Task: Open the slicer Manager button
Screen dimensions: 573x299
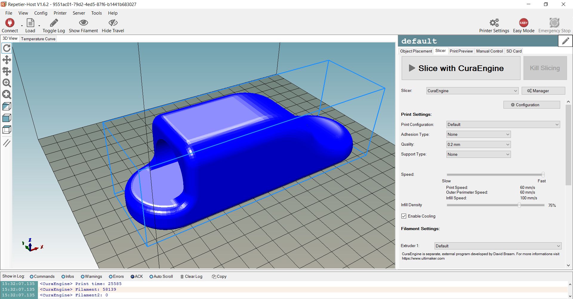Action: pos(543,91)
